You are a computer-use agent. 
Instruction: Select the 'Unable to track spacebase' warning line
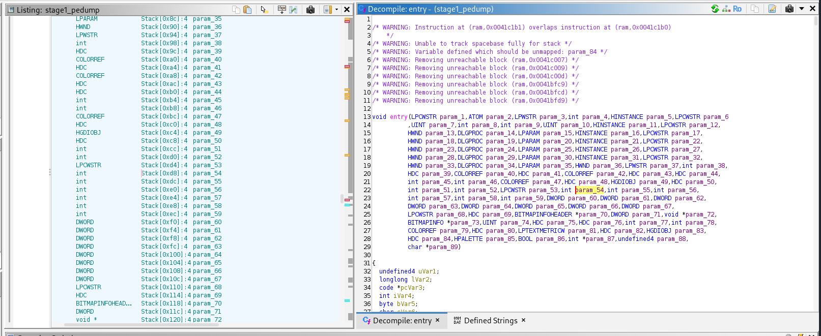coord(472,44)
